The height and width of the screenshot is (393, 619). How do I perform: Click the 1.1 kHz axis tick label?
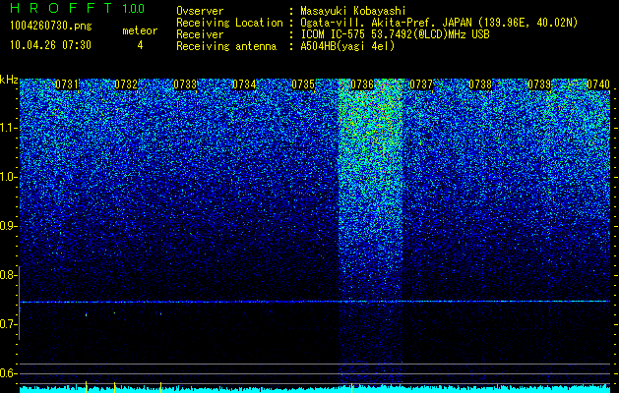8,128
